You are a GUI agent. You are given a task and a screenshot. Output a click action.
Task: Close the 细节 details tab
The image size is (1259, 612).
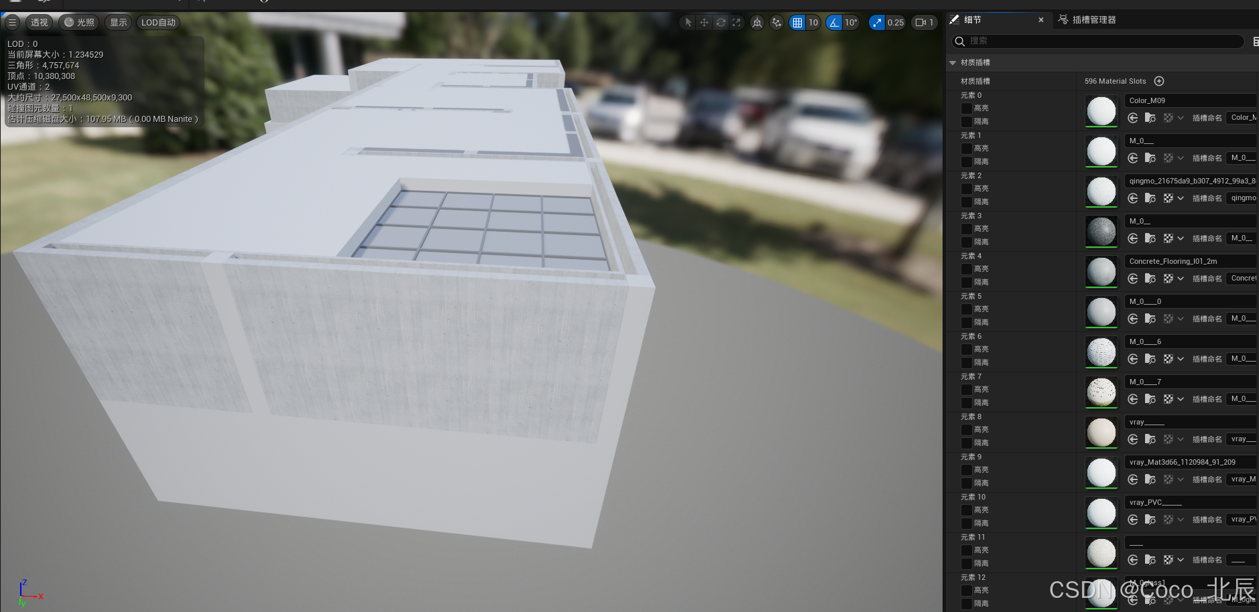1041,20
